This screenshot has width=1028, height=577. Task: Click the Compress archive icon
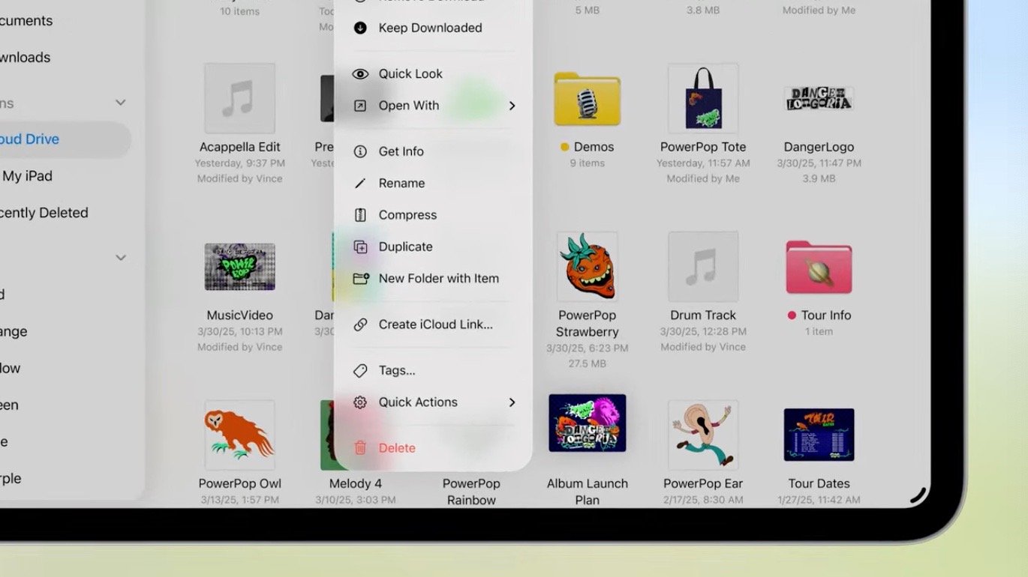[360, 215]
